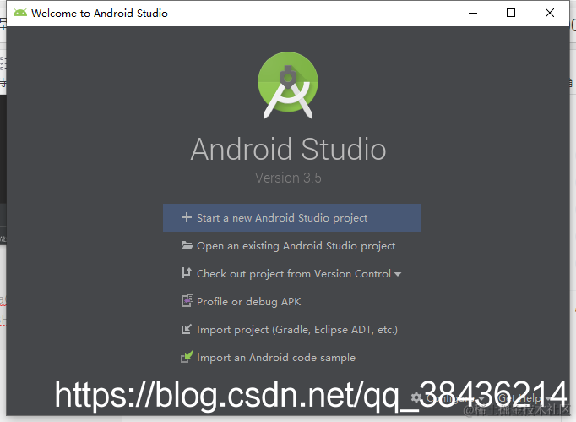Screen dimensions: 576x422
Task: Start a new Android Studio project
Action: [x=292, y=218]
